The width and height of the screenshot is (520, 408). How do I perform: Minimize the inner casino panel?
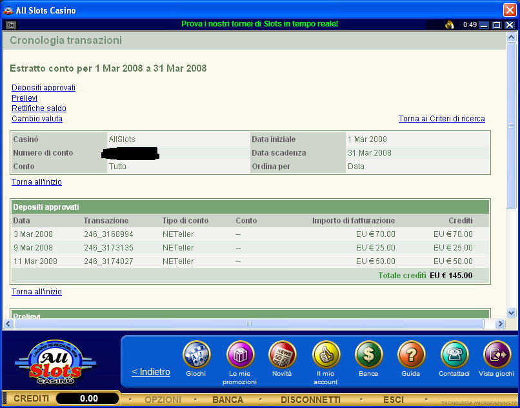485,25
